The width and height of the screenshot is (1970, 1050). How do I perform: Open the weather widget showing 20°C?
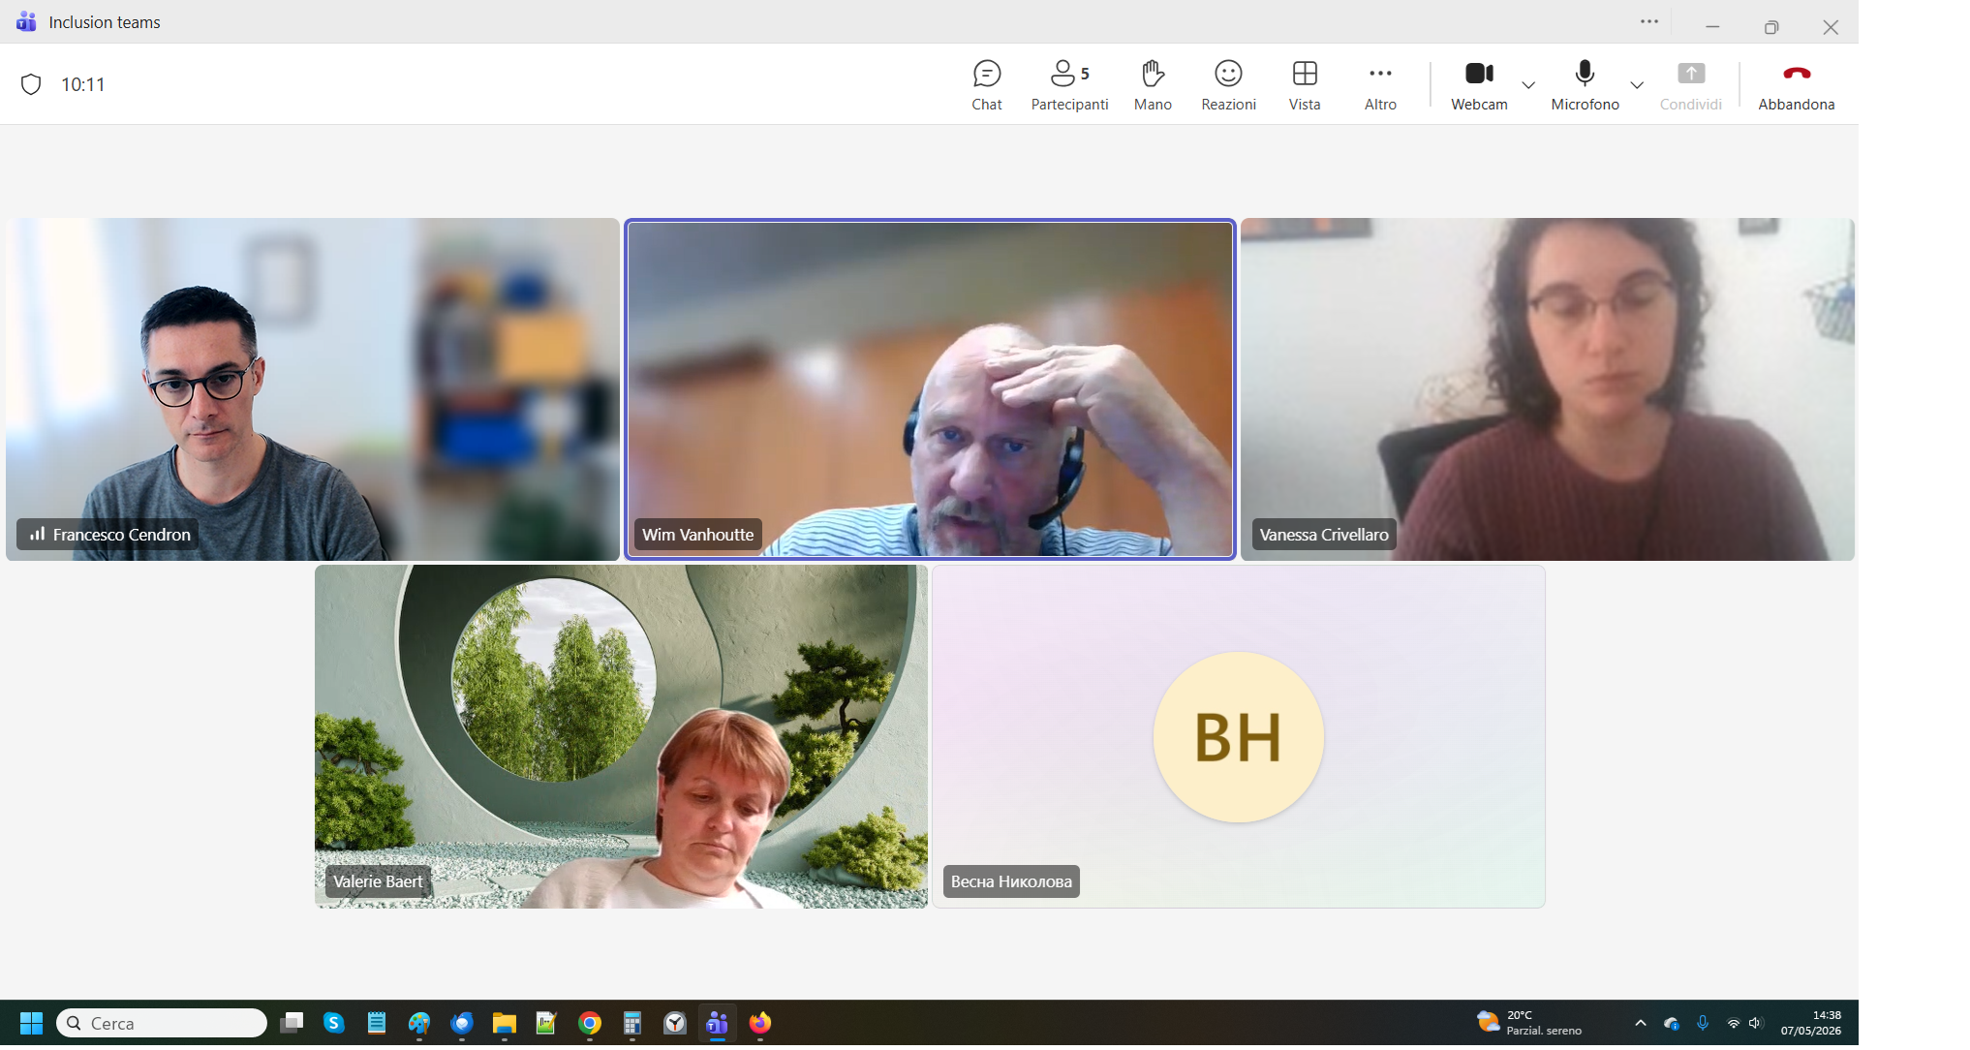coord(1528,1023)
